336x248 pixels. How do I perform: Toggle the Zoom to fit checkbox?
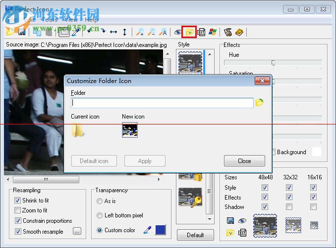point(18,210)
